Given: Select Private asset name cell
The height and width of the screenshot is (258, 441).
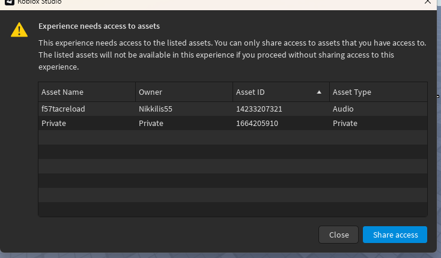Looking at the screenshot, I should point(87,123).
